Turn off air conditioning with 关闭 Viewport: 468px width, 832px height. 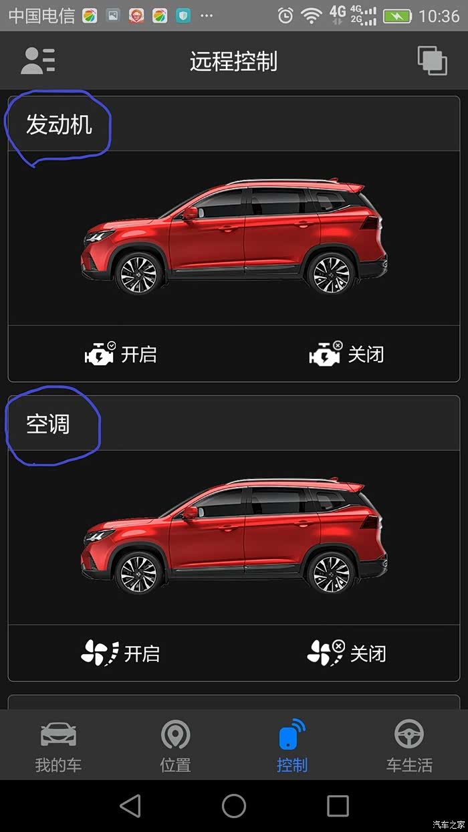tap(368, 653)
